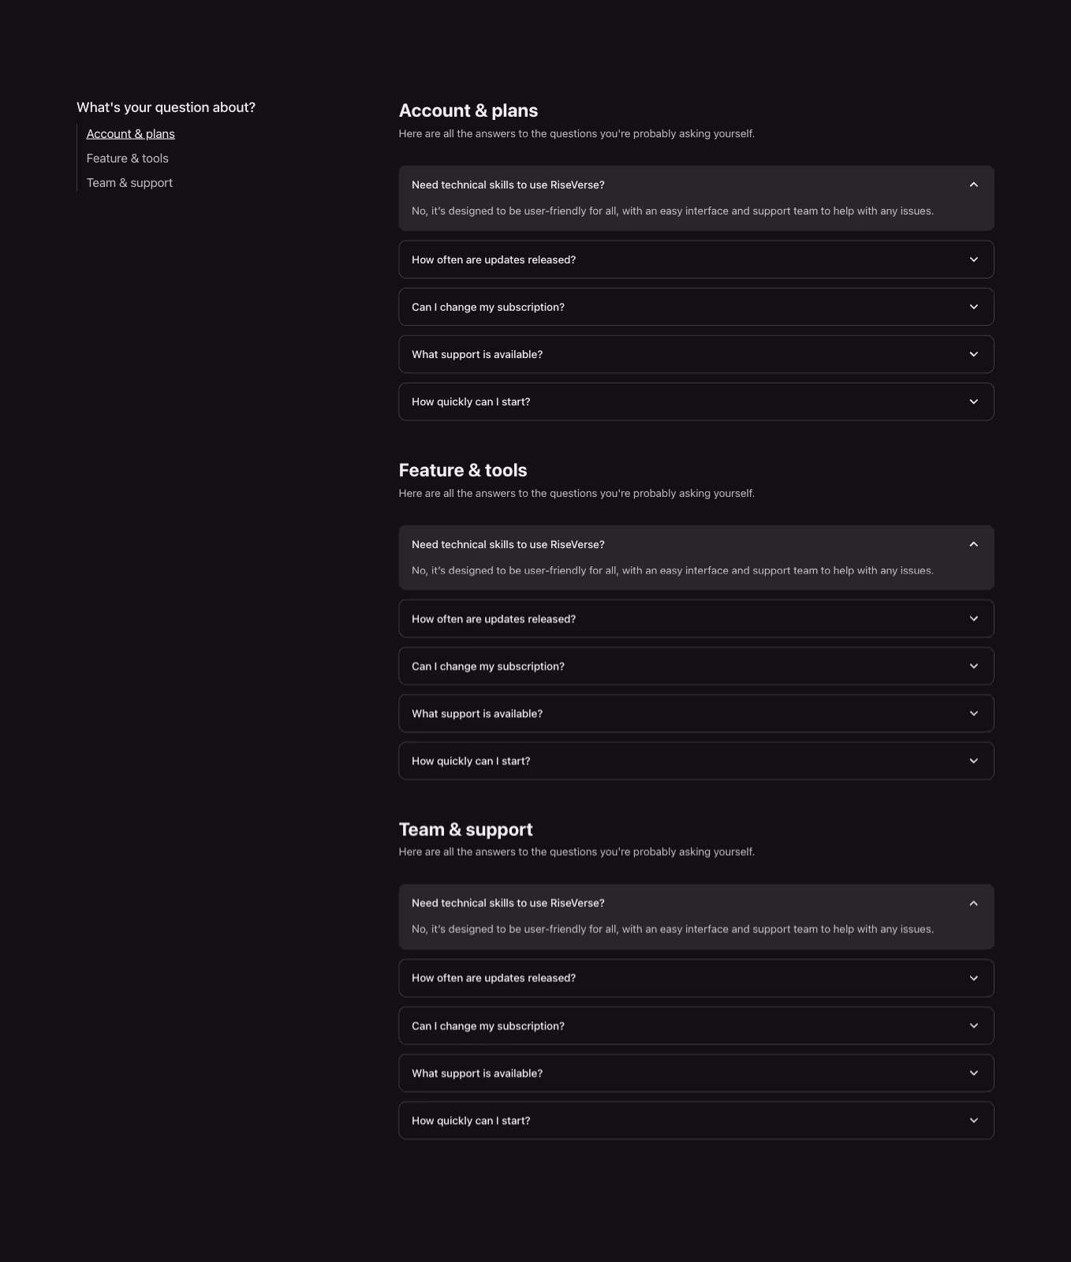Click the 'What's your question about?' heading

tap(166, 107)
